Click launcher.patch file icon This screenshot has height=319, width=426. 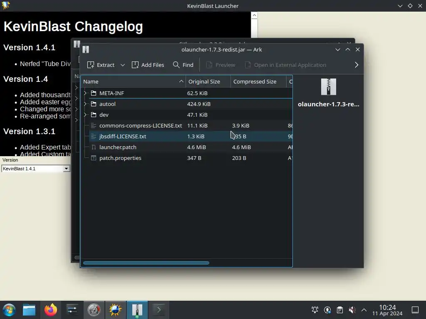coord(94,147)
